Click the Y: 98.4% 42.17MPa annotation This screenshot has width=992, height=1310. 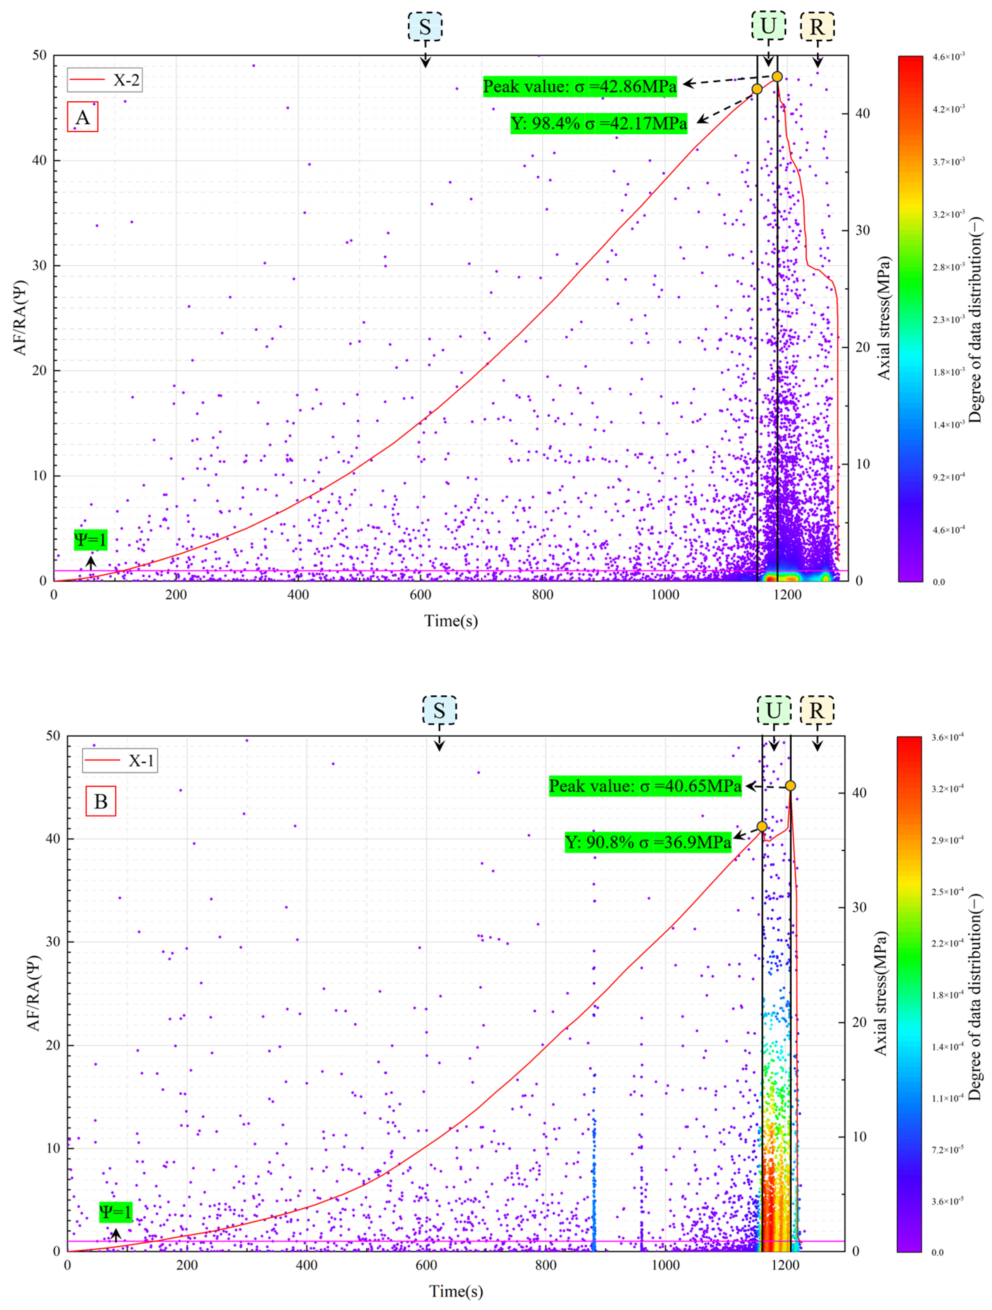[x=598, y=123]
